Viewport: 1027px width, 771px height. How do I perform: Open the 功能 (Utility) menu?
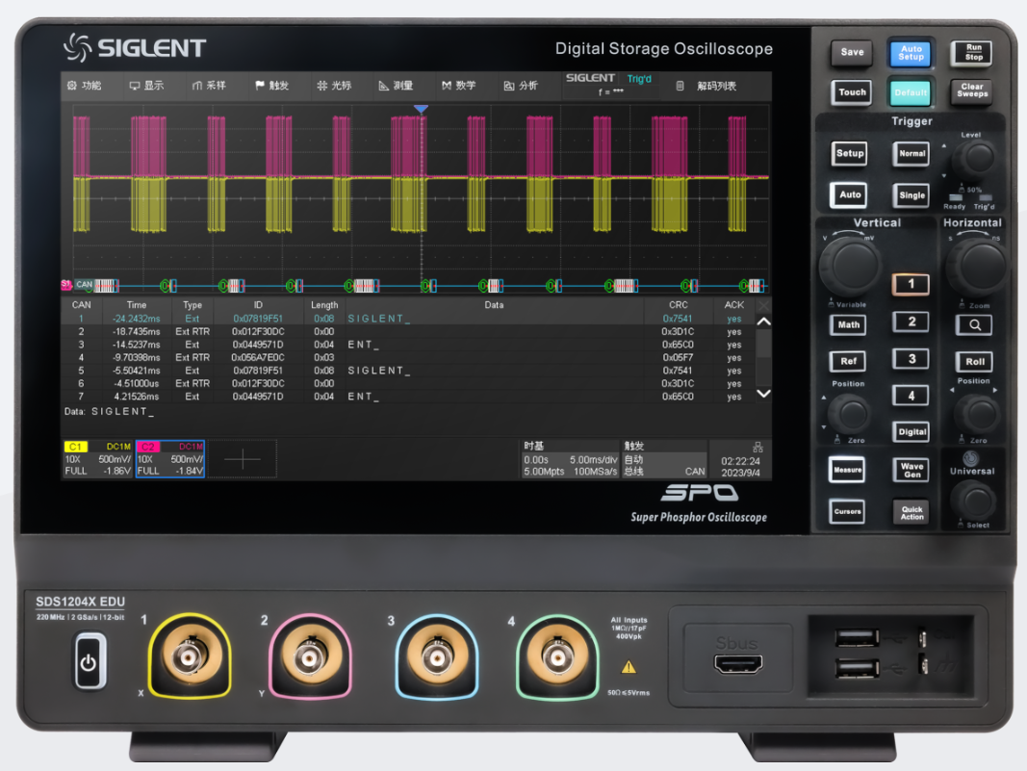point(85,86)
